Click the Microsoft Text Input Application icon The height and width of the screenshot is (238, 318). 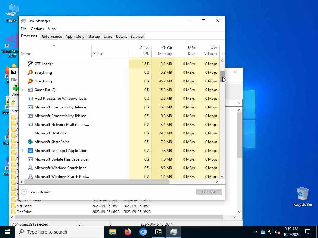[x=30, y=151]
